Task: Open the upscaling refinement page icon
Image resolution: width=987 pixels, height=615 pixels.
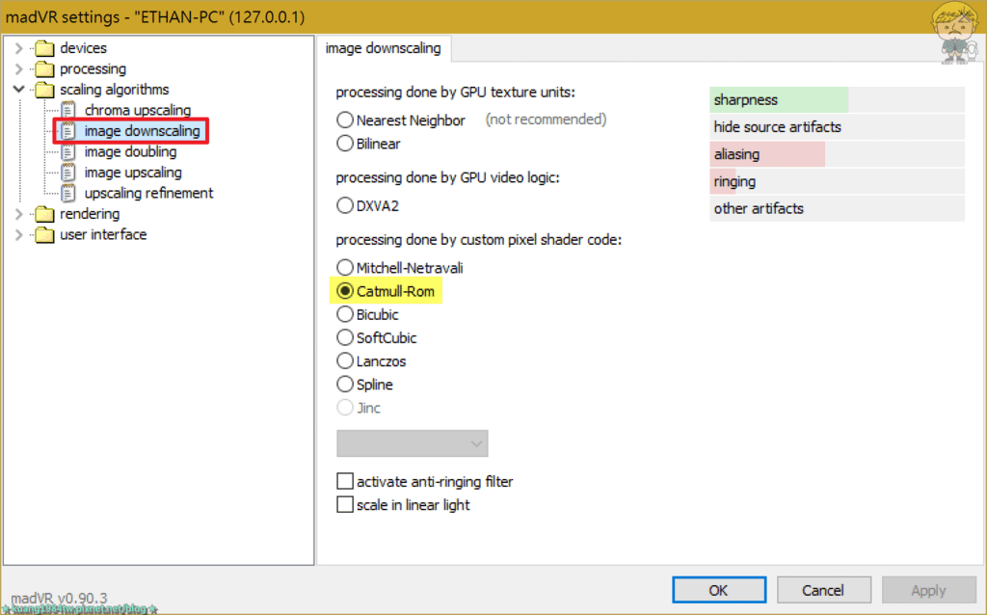Action: click(68, 193)
